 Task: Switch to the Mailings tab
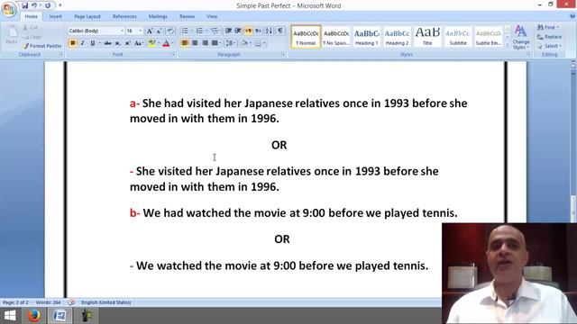tap(158, 16)
